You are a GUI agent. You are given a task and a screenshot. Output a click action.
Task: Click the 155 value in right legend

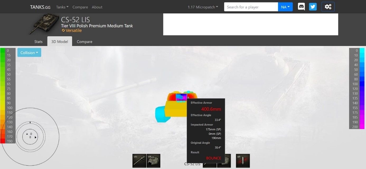(x=355, y=108)
